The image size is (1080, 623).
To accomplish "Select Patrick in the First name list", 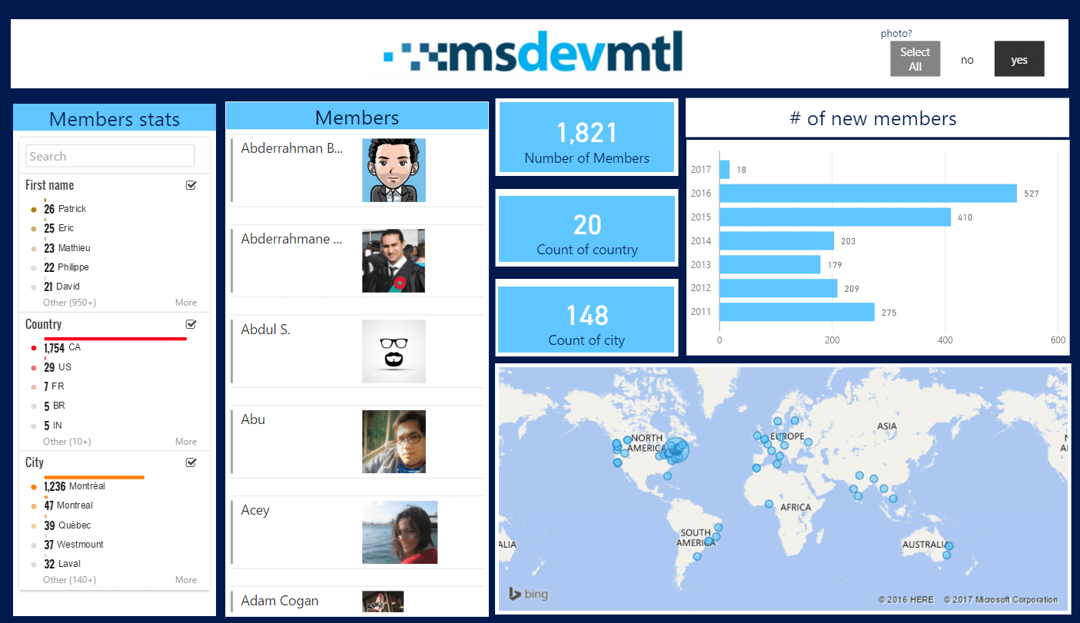I will [x=71, y=209].
